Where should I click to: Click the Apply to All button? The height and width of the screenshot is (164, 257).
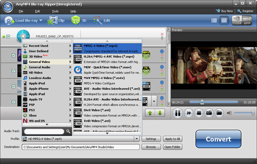[x=173, y=139]
